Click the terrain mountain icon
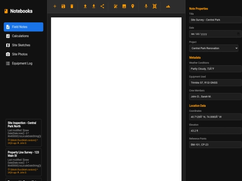Viewport: 242px width, 181px height. pyautogui.click(x=168, y=6)
